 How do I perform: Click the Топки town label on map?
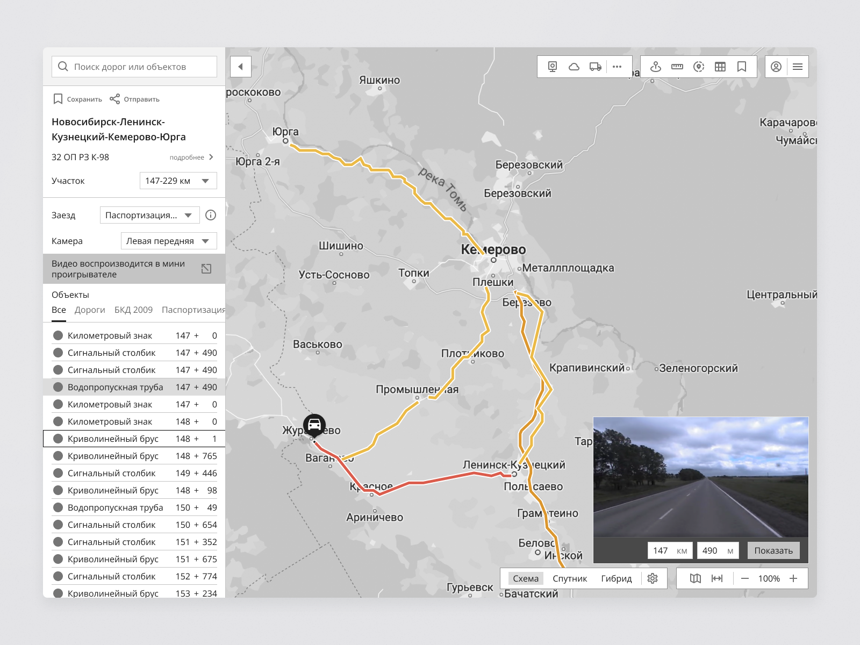[414, 273]
